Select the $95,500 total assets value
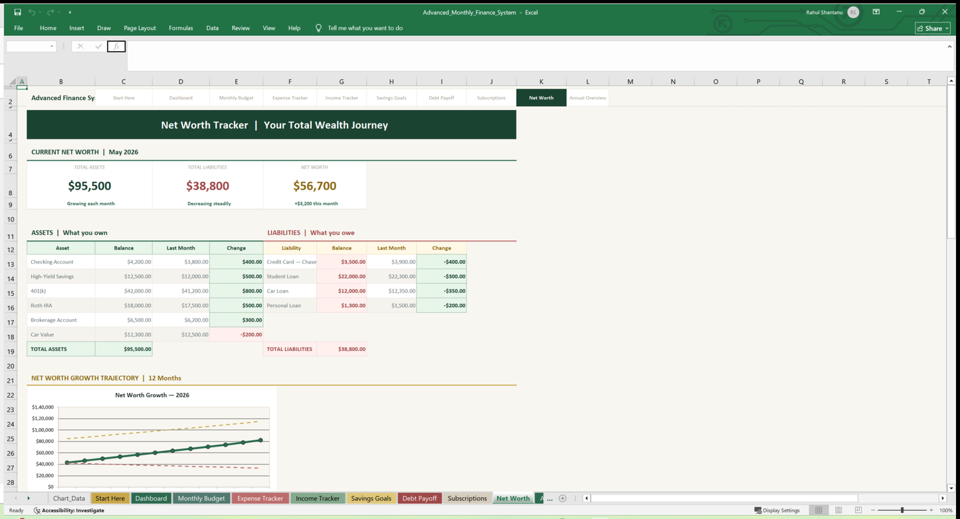 tap(90, 186)
